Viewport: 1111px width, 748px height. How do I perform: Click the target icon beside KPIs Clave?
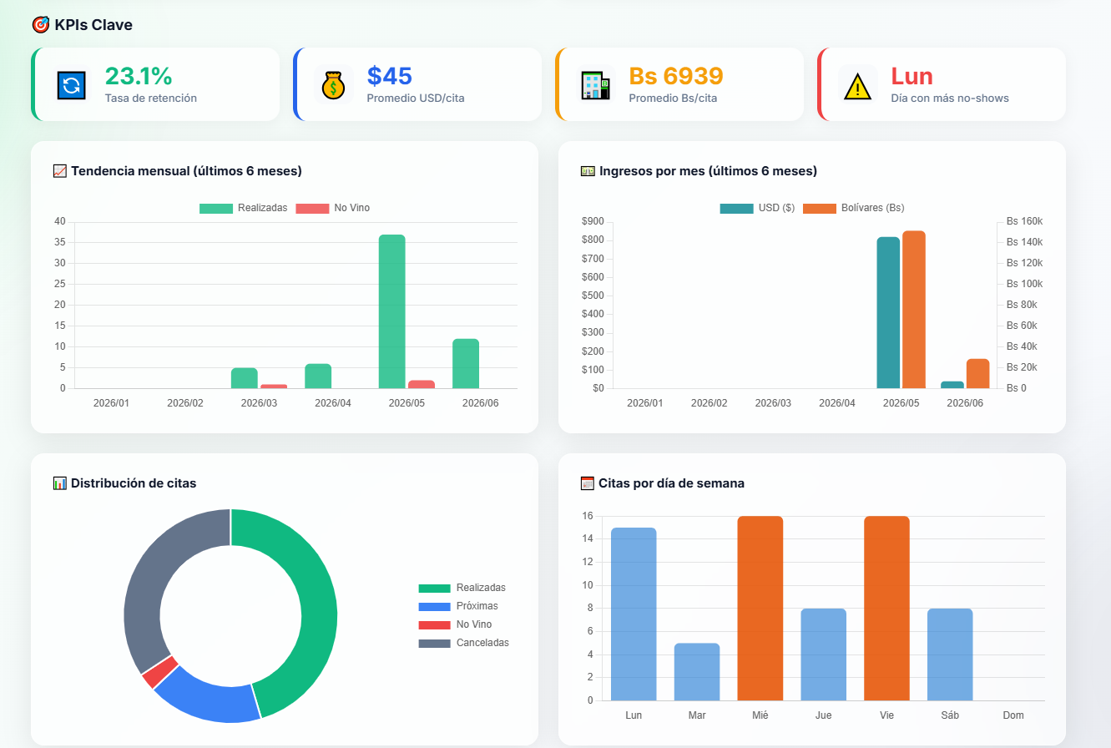[x=40, y=25]
